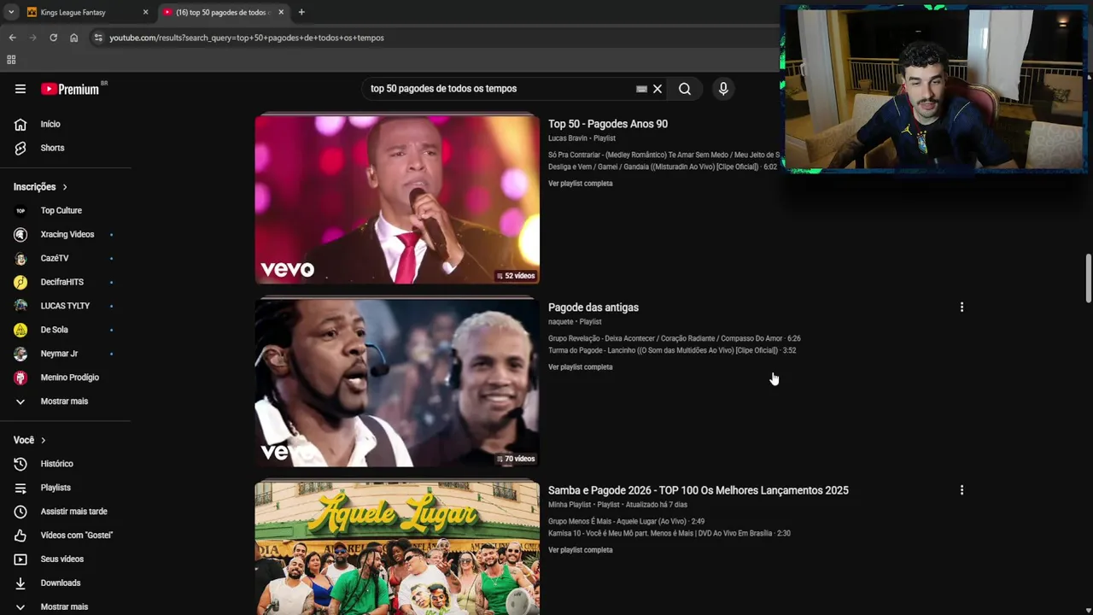Open more options for Samba e Pagode 2026
The height and width of the screenshot is (615, 1093).
(961, 490)
